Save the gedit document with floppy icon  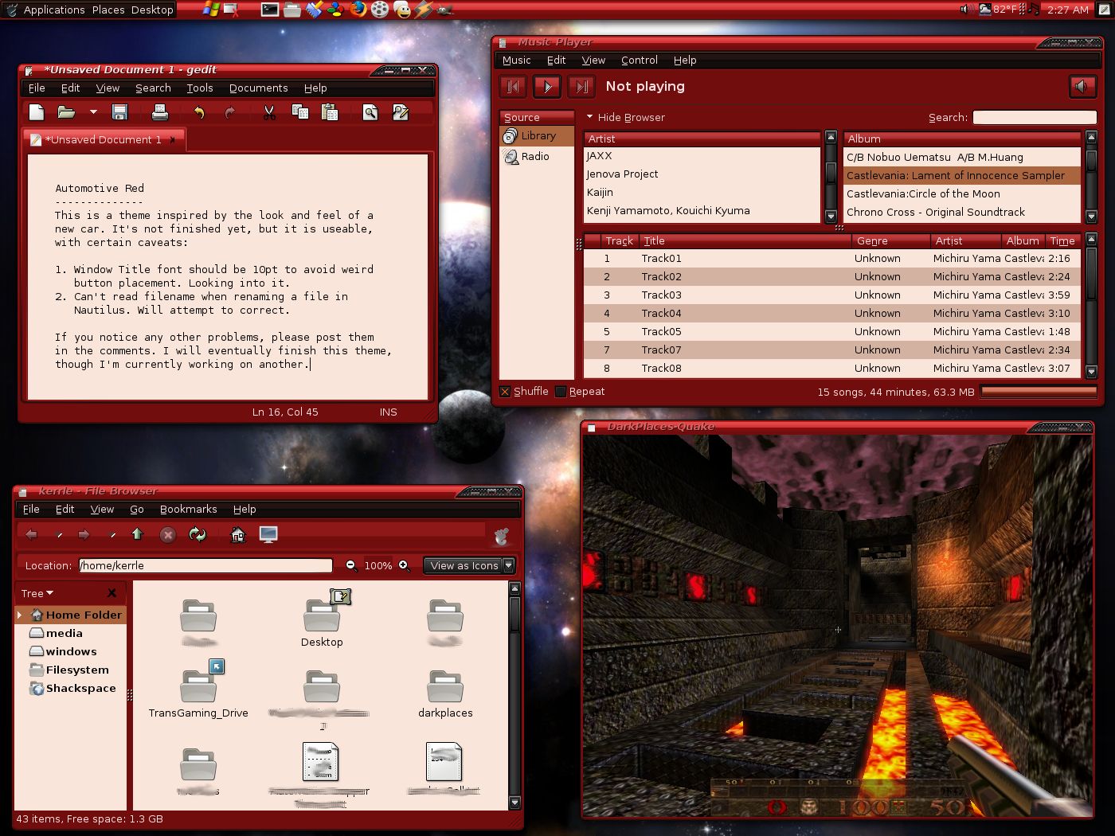pyautogui.click(x=119, y=112)
